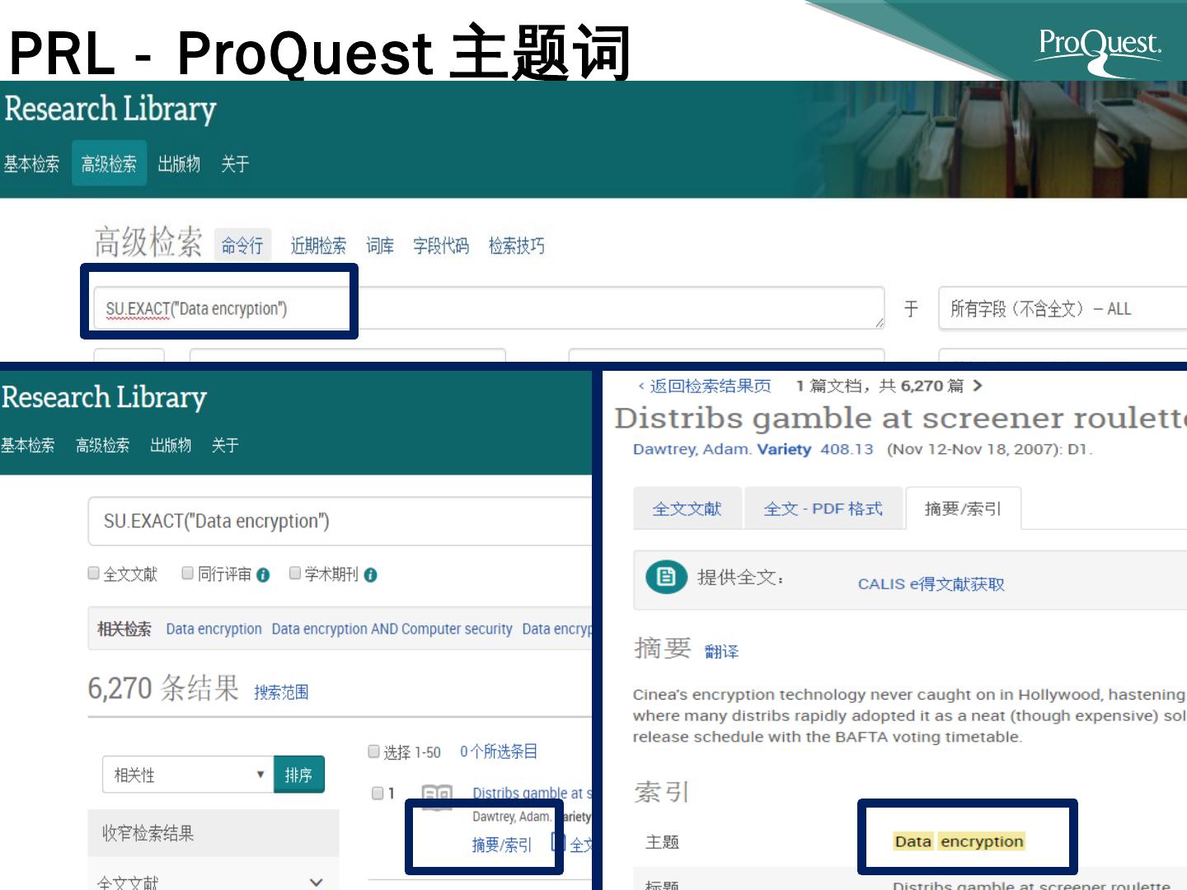Click the 408.13 issue link

coord(847,449)
